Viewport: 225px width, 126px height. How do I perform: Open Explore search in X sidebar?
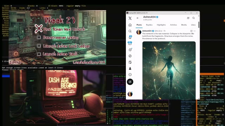pyautogui.click(x=130, y=31)
